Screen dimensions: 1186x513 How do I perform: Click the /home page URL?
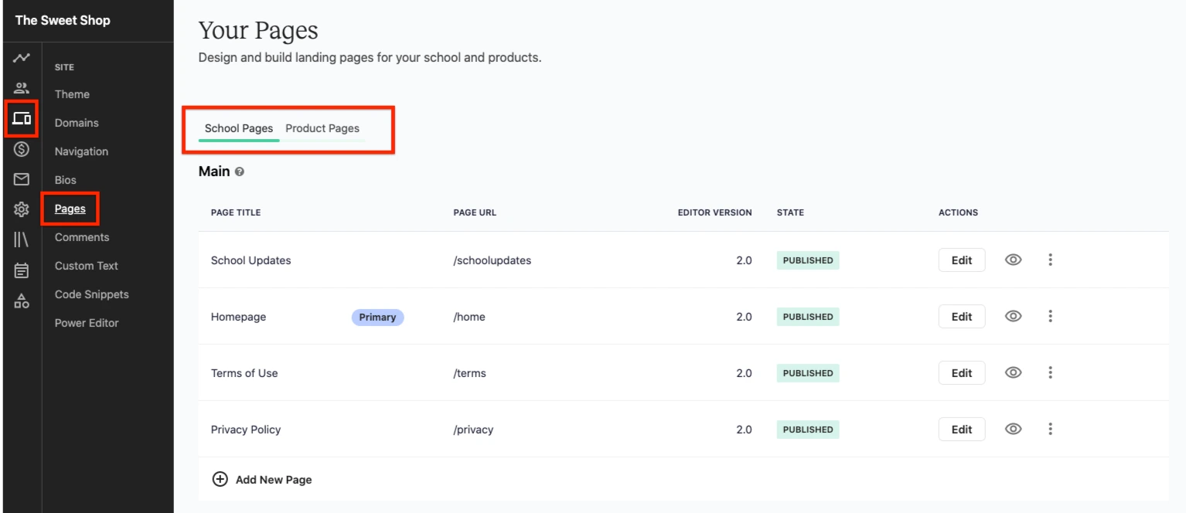pyautogui.click(x=469, y=317)
